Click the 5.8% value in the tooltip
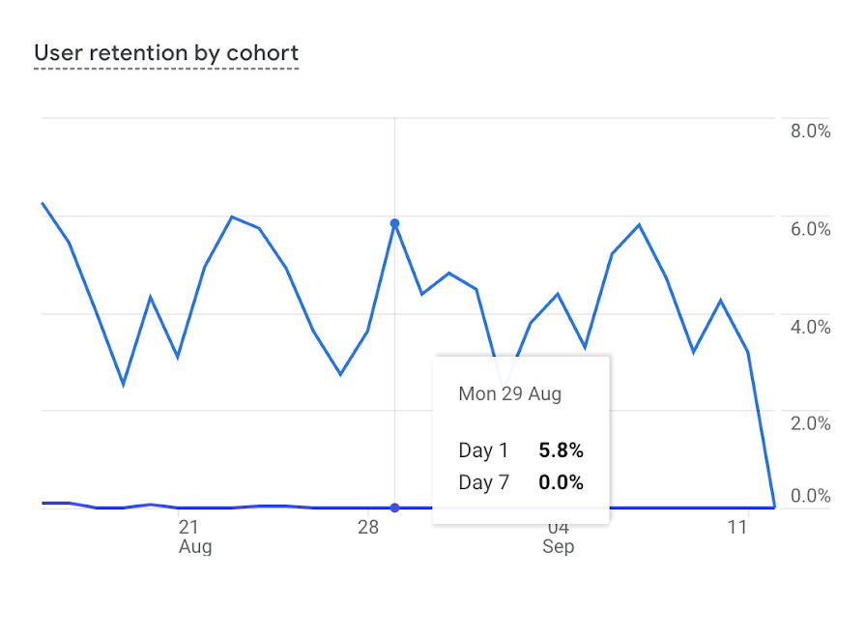The width and height of the screenshot is (865, 638). tap(561, 450)
